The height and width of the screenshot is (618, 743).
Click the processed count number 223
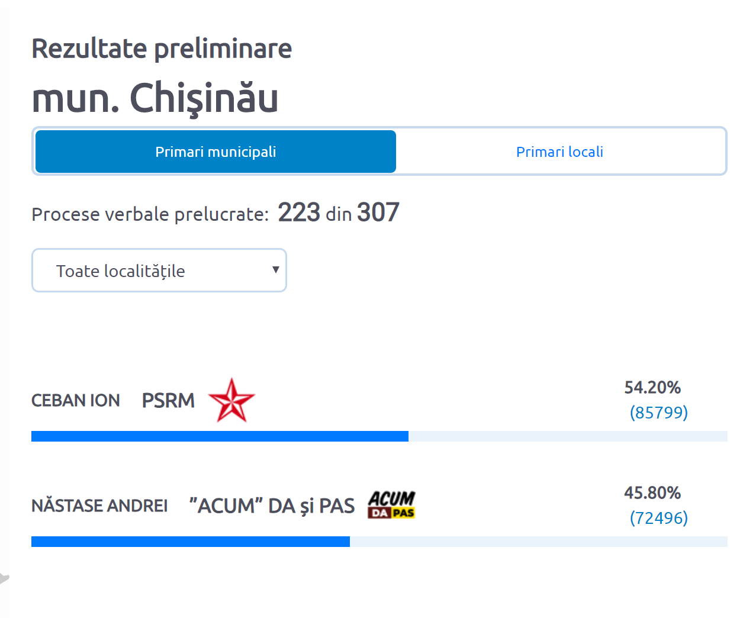[299, 213]
